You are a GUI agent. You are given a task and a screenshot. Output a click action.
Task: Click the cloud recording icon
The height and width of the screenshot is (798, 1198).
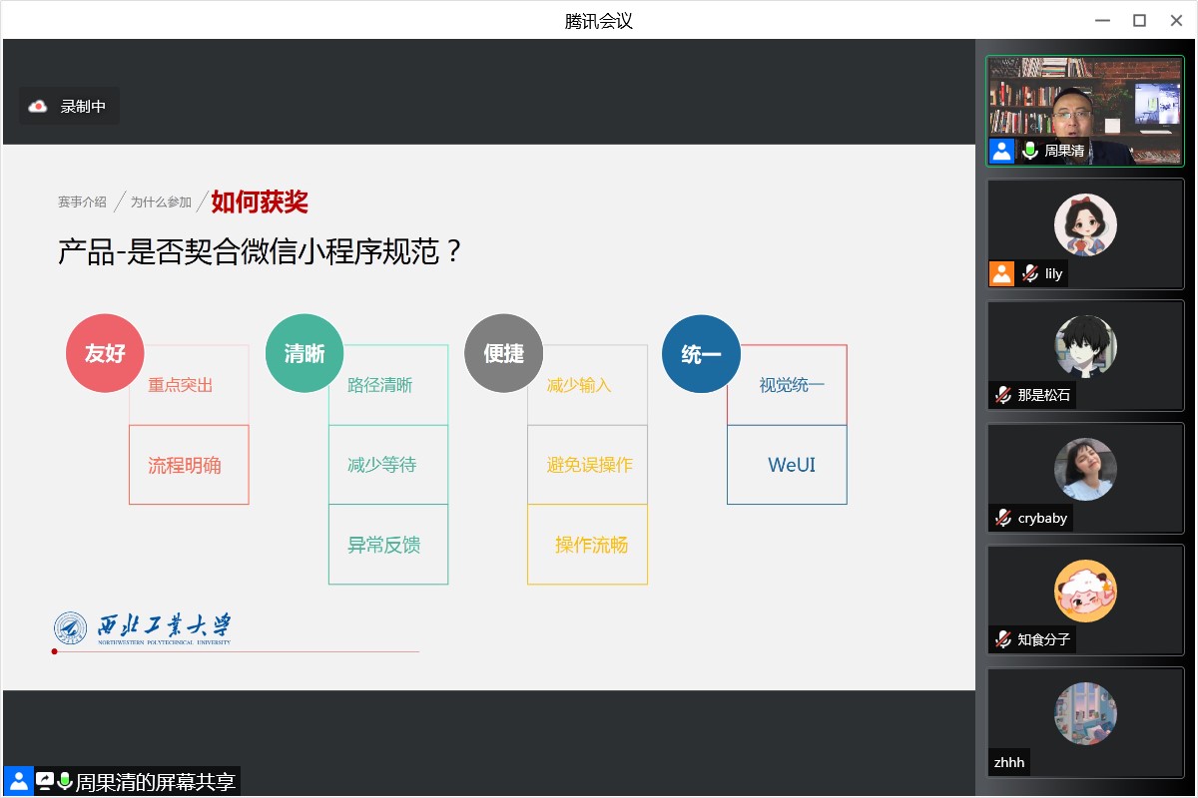pos(38,106)
